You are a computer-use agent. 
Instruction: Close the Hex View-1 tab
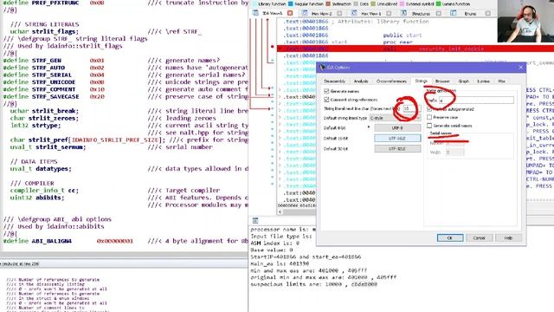click(x=389, y=14)
